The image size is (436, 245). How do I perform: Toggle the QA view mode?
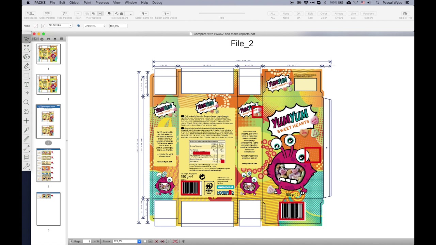point(298,14)
